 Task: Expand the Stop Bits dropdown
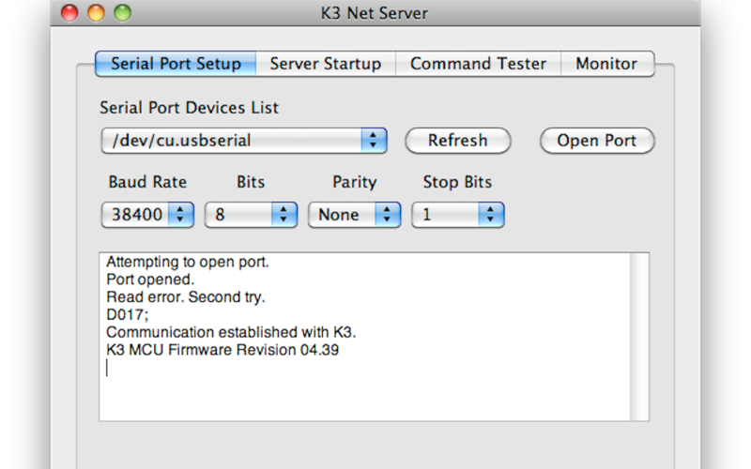pos(458,215)
